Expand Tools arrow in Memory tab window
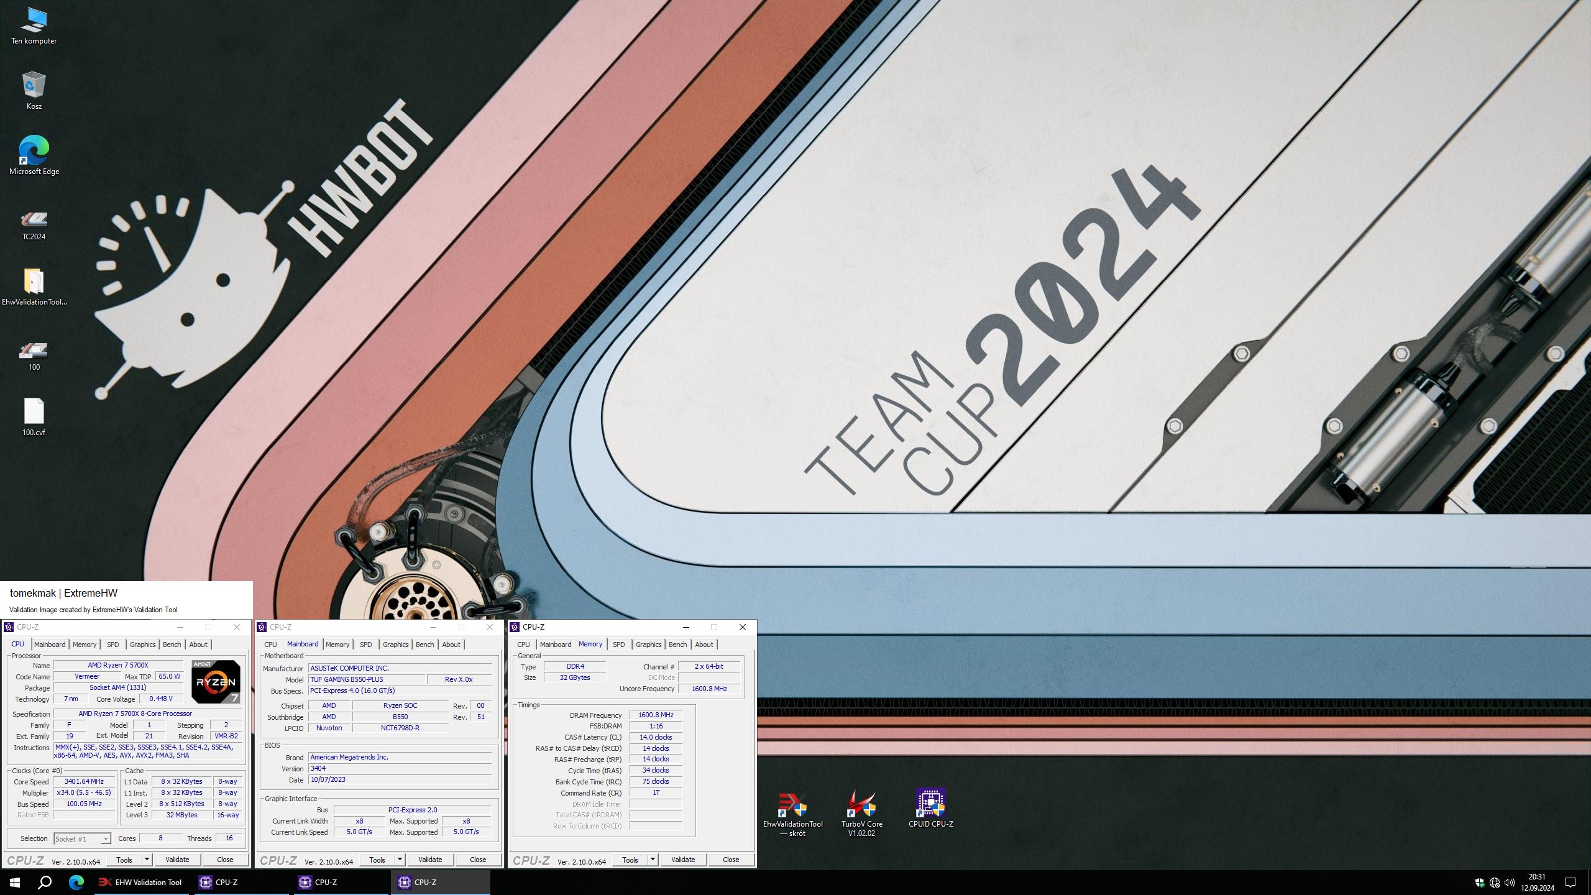This screenshot has width=1591, height=895. click(653, 860)
